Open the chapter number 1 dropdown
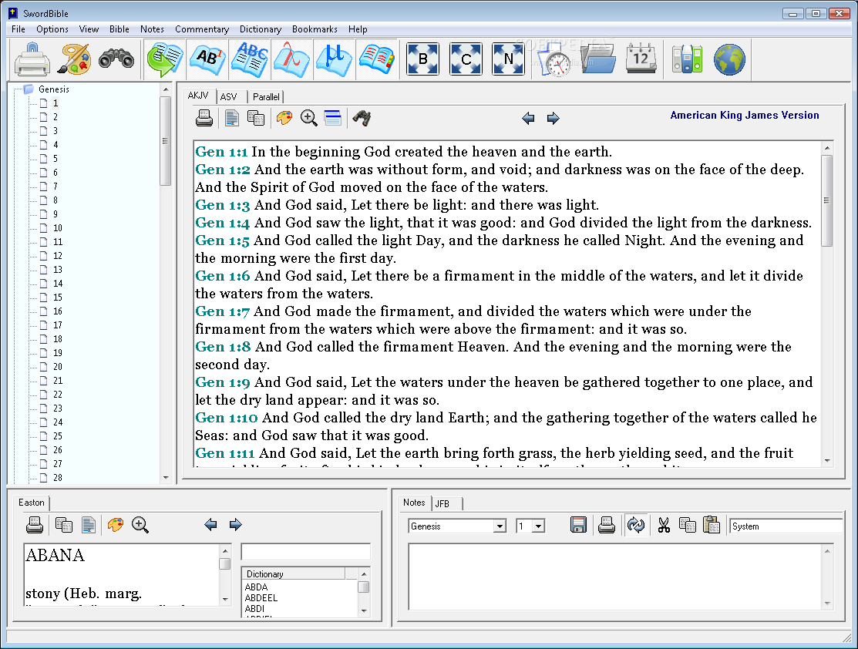This screenshot has height=649, width=858. click(x=538, y=526)
